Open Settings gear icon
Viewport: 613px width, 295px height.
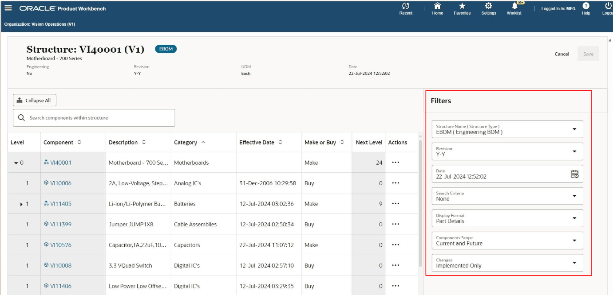click(489, 6)
